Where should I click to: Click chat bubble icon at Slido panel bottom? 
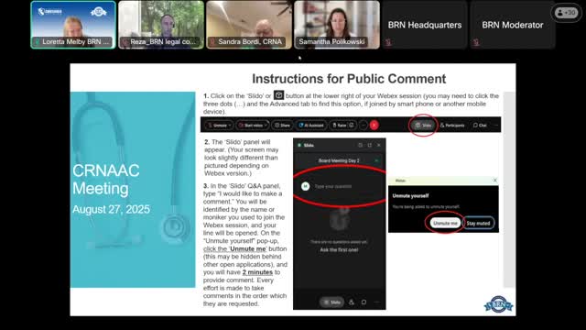click(364, 302)
